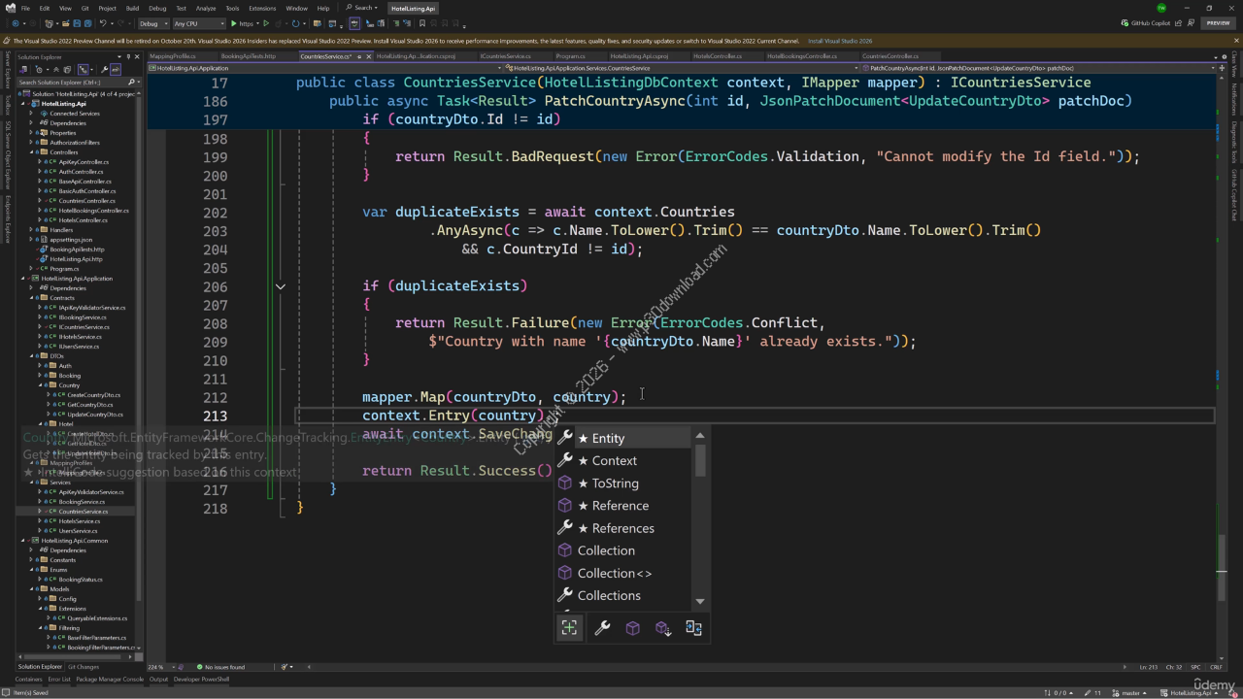The height and width of the screenshot is (699, 1243).
Task: Click the green Start Debugging play icon
Action: point(234,23)
